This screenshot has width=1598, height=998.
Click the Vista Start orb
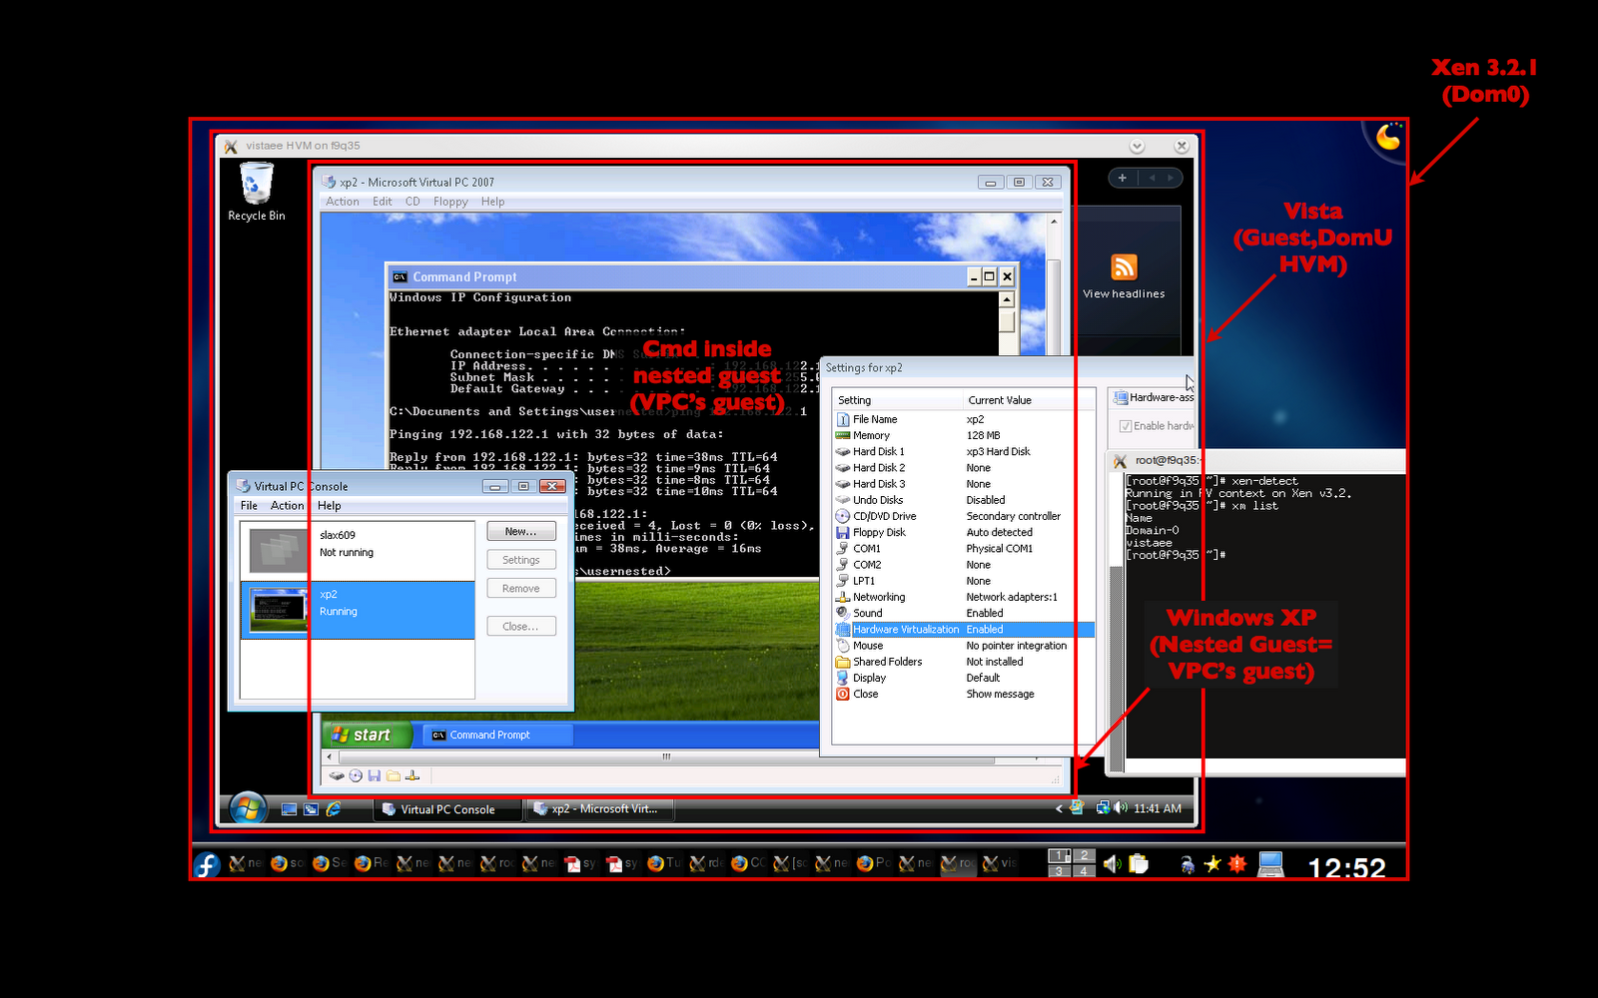click(248, 808)
